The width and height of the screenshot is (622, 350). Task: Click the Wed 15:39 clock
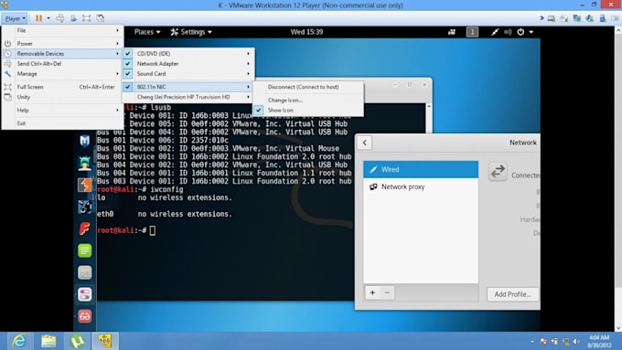[306, 32]
